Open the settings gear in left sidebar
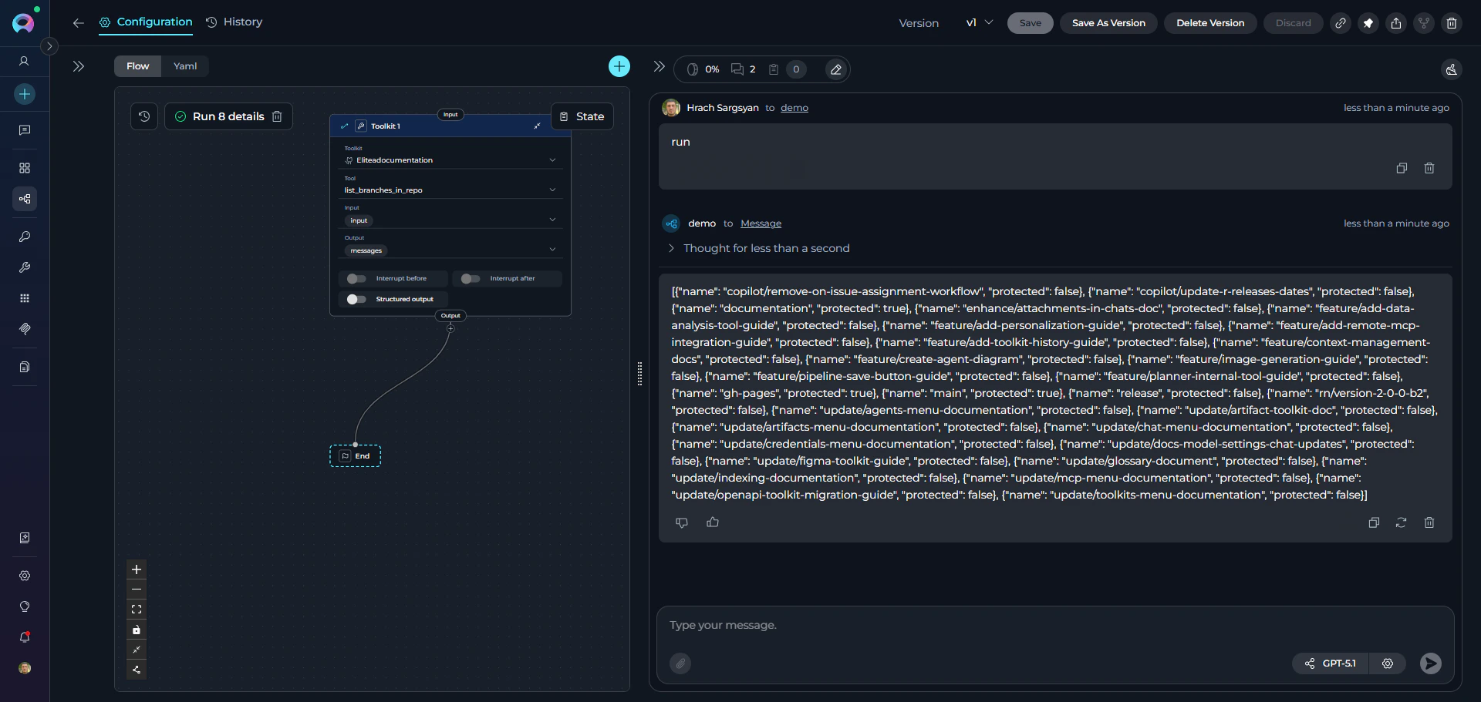 point(25,576)
